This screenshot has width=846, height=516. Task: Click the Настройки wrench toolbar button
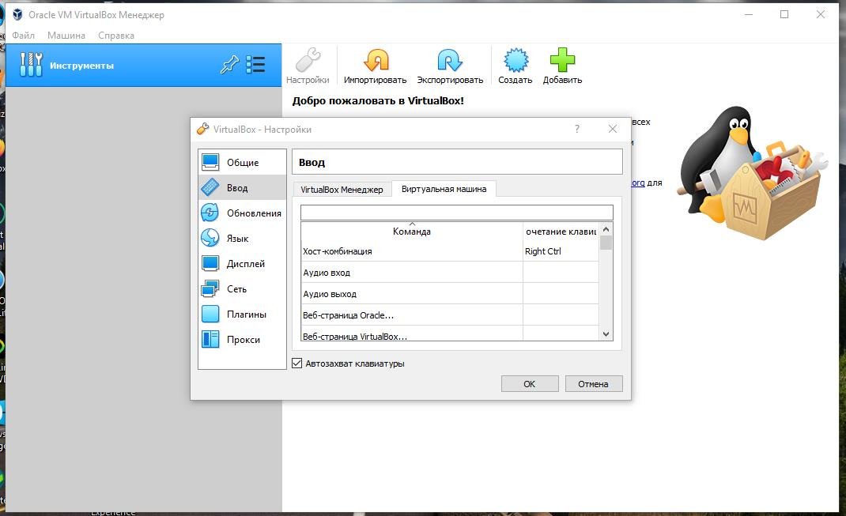click(308, 66)
